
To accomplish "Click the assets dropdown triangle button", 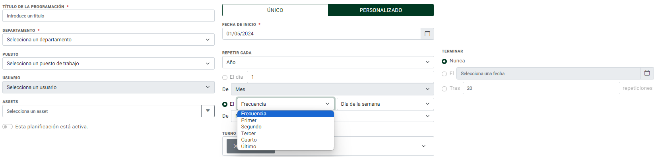I will click(208, 111).
